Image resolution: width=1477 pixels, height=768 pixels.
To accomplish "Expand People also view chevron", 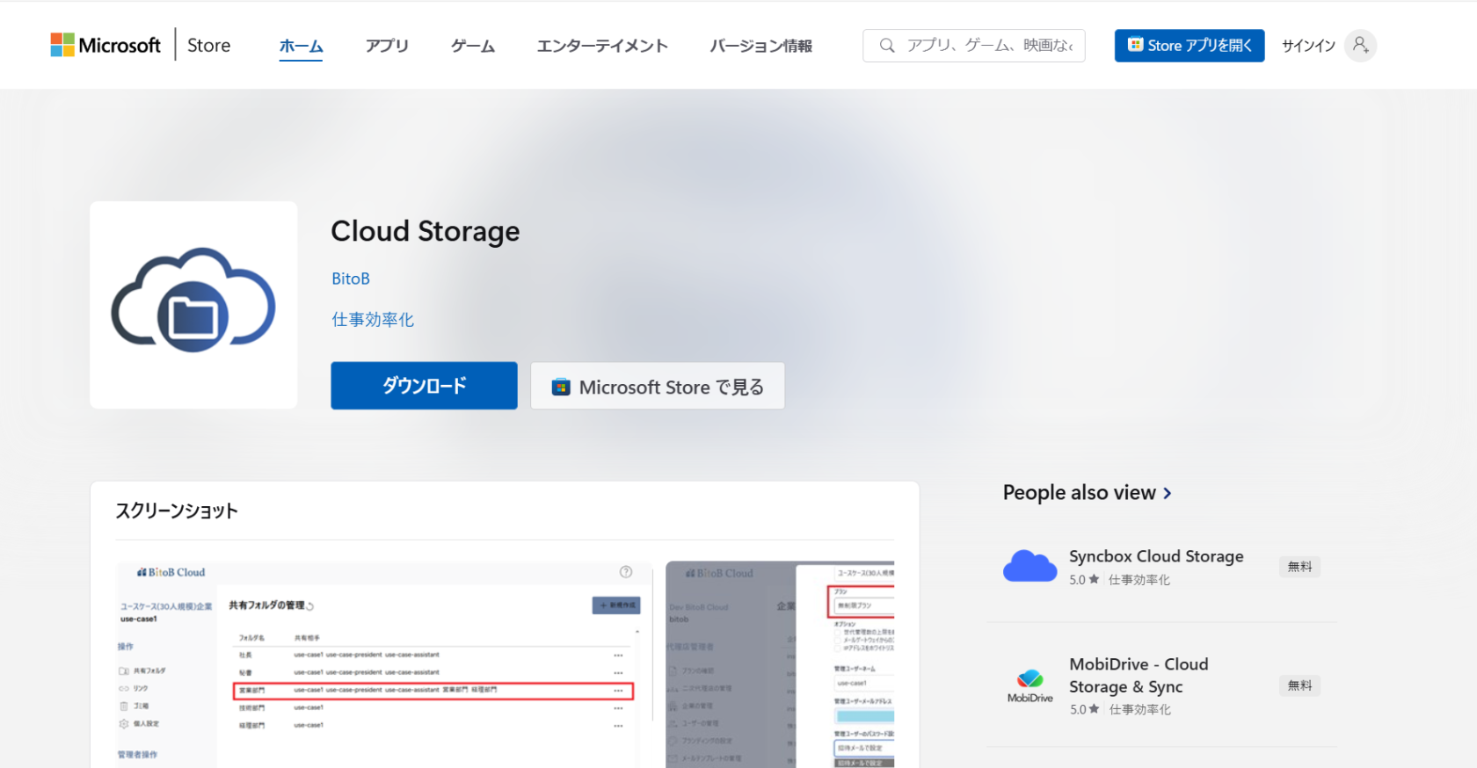I will click(x=1167, y=493).
